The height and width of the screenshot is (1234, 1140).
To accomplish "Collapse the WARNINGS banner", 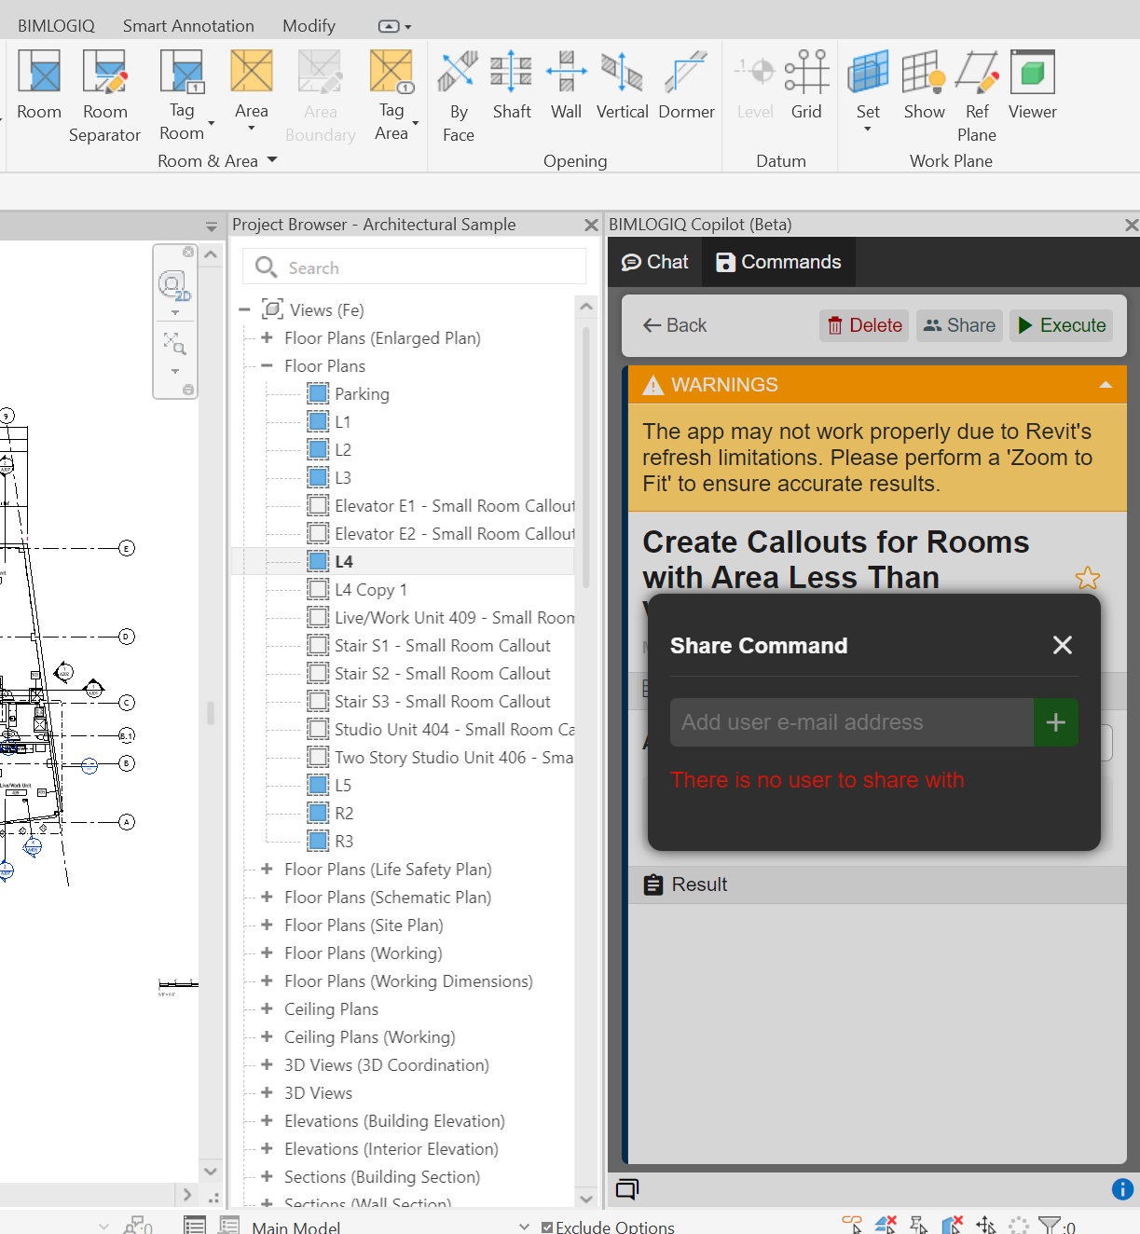I will 1106,385.
